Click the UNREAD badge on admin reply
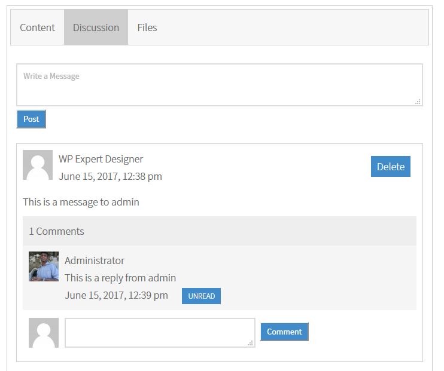This screenshot has width=444, height=371. [x=201, y=296]
